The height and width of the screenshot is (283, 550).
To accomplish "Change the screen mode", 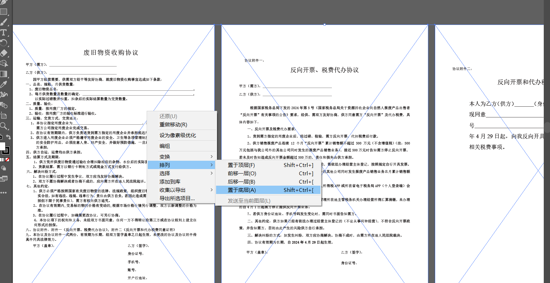I will (x=4, y=179).
